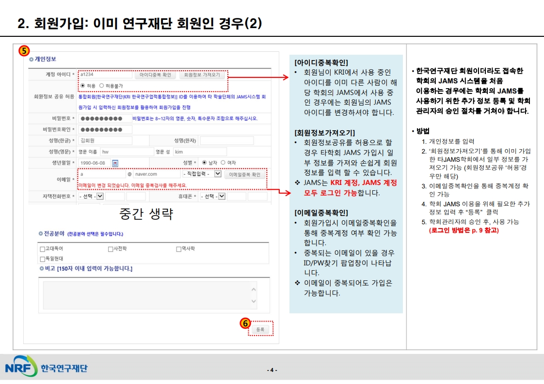Click the 등록 button

point(260,329)
